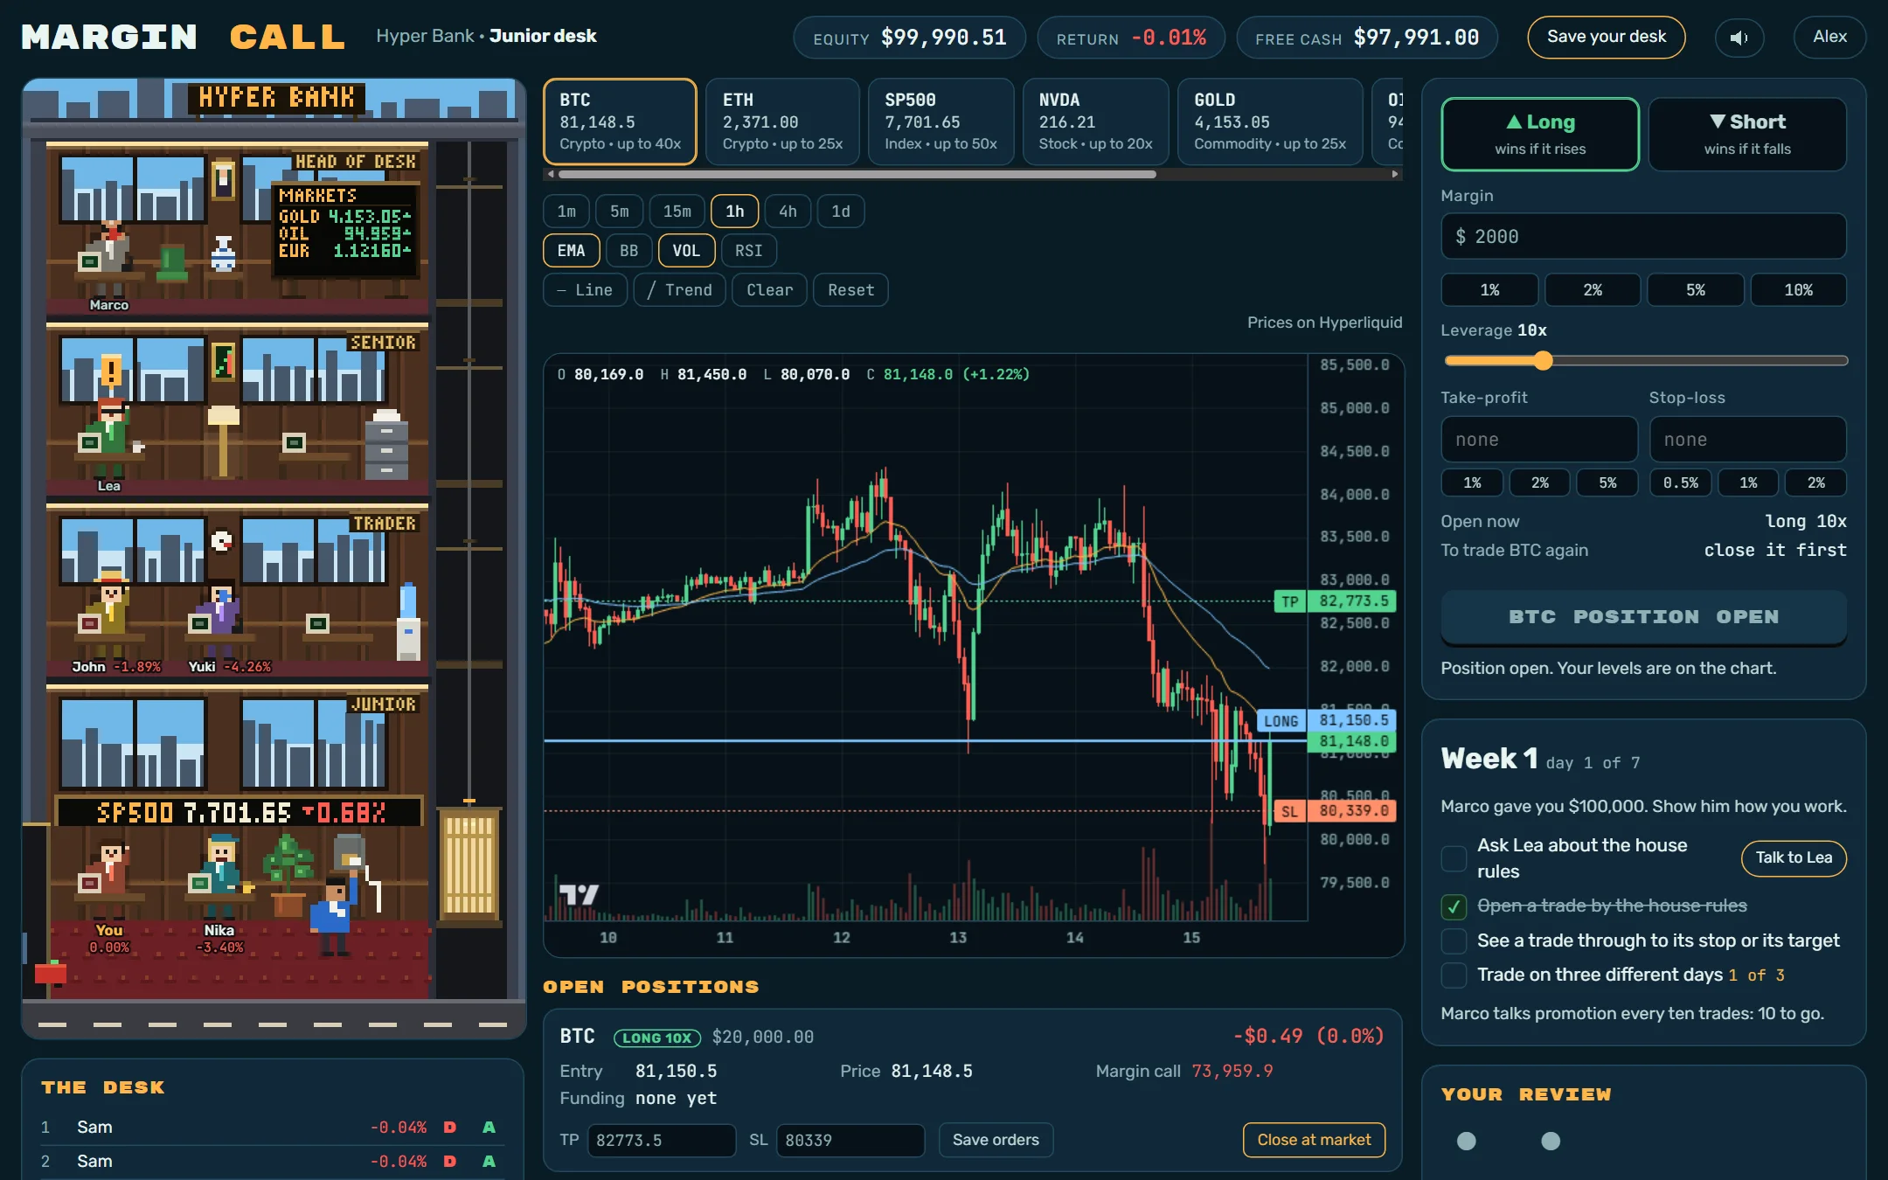Select the Line drawing tool

[585, 290]
